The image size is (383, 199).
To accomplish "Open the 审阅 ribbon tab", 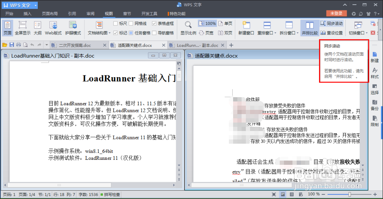I will [x=91, y=14].
